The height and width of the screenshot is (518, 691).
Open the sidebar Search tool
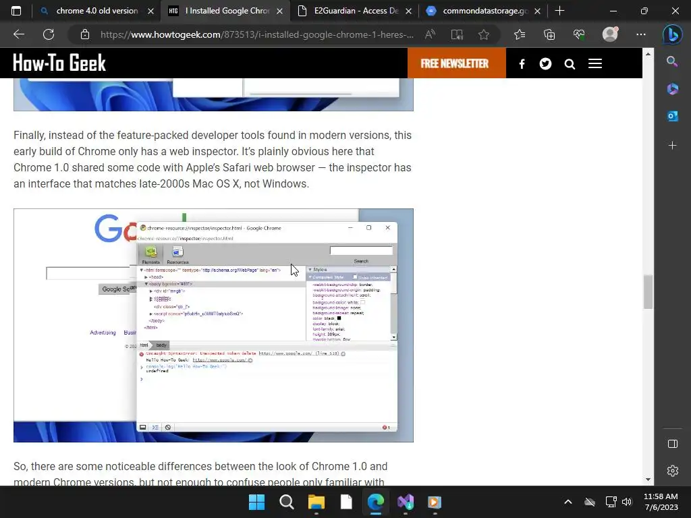pos(673,61)
